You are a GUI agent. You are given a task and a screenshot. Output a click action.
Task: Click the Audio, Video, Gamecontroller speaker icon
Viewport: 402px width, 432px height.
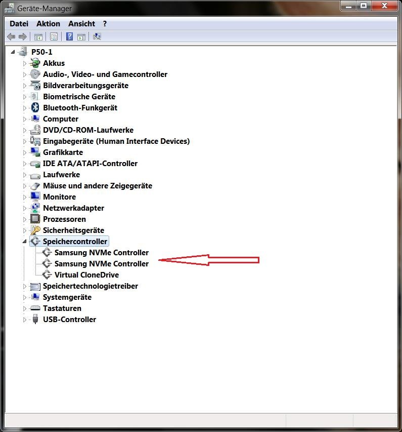point(35,74)
